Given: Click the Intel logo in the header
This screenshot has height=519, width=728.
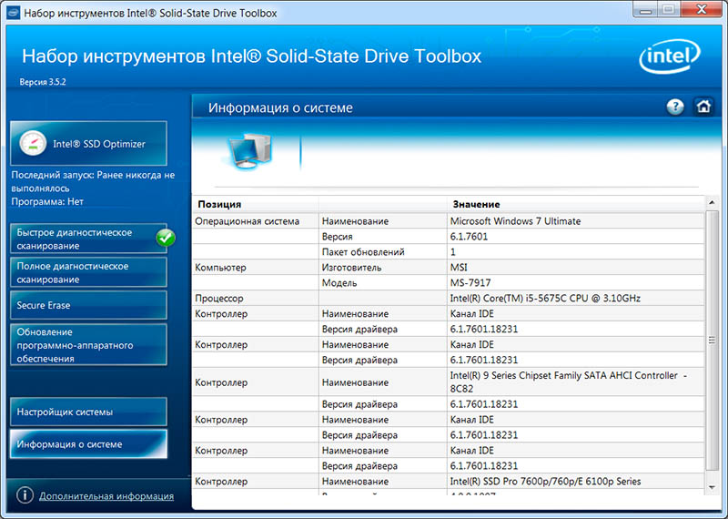Looking at the screenshot, I should [670, 56].
